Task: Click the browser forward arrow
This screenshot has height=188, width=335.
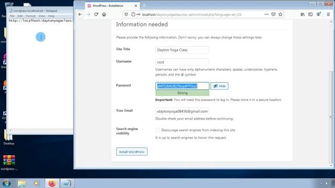Action: point(88,15)
